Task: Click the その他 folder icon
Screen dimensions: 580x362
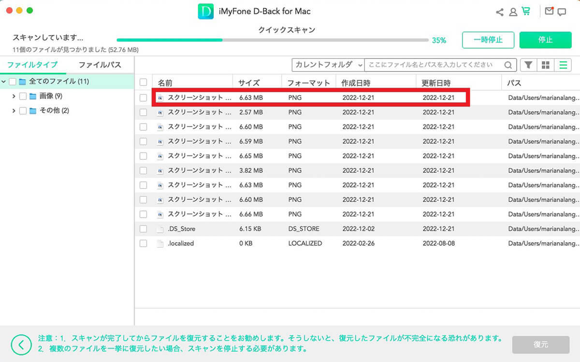Action: click(x=33, y=111)
